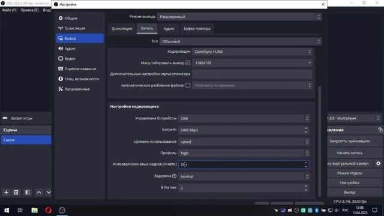Select Сцена in the scenes list
The image size is (384, 216).
(x=26, y=140)
